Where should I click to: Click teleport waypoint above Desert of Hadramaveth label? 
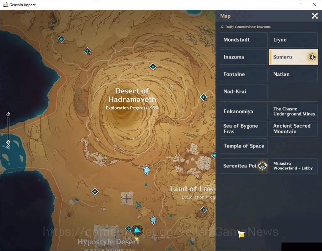point(153,67)
